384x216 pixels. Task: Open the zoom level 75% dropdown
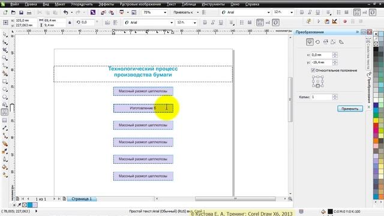pyautogui.click(x=165, y=12)
